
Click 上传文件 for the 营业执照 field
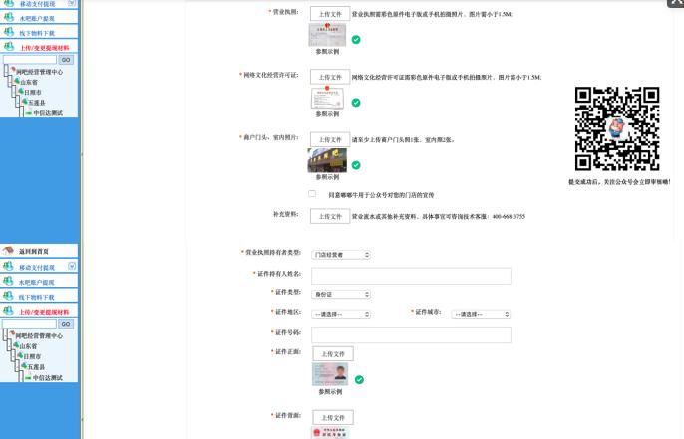point(330,14)
